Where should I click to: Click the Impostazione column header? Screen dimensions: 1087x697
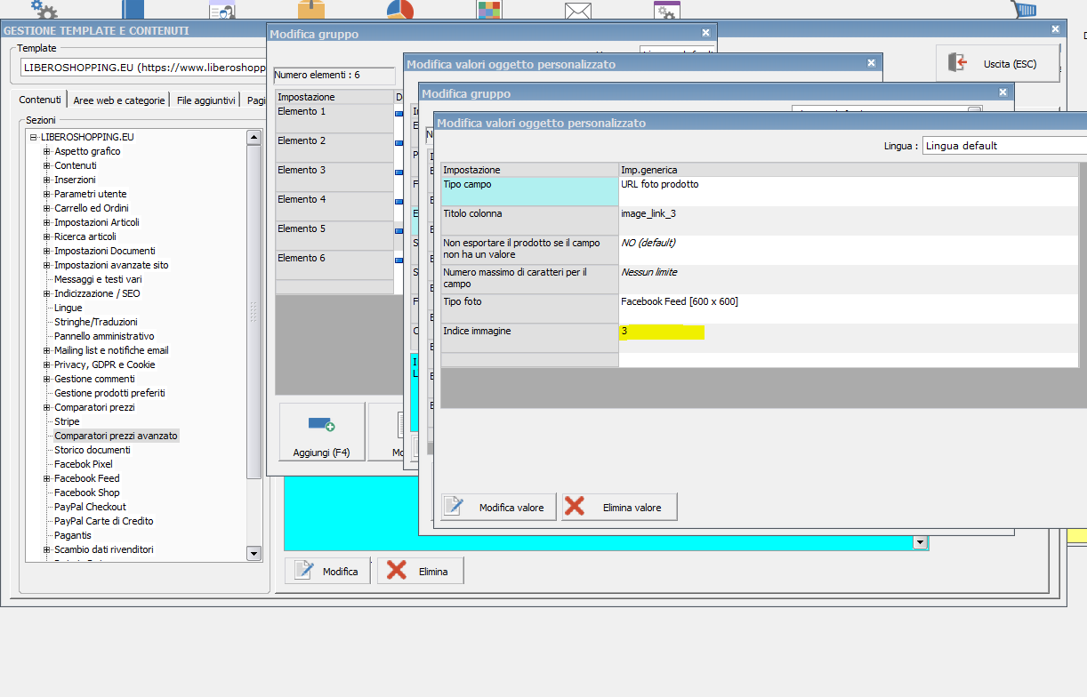[x=530, y=170]
